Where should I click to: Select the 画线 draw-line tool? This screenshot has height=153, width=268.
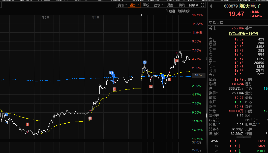(146, 5)
